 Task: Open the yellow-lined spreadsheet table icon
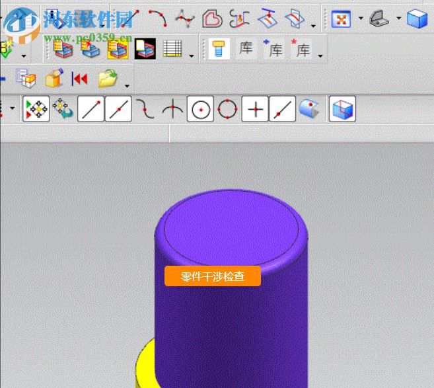coord(172,48)
